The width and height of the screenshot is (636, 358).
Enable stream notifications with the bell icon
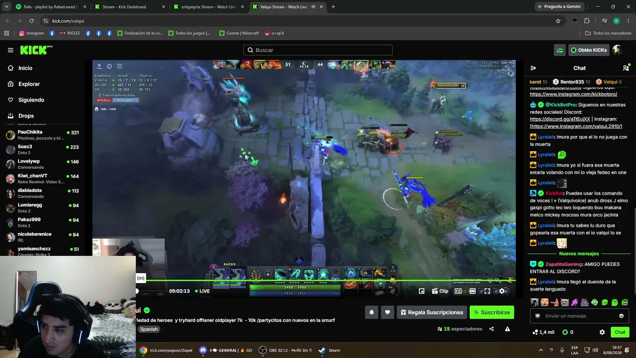tap(371, 312)
